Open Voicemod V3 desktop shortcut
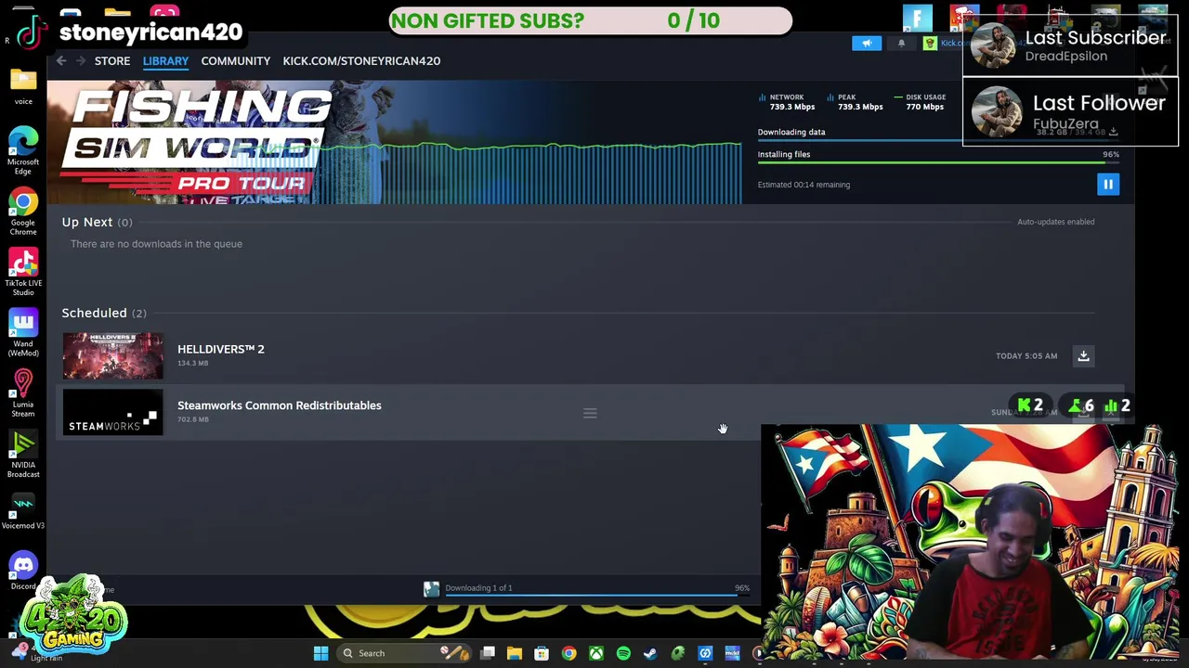This screenshot has width=1189, height=668. 23,510
